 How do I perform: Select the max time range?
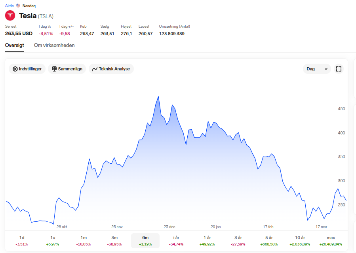click(331, 240)
